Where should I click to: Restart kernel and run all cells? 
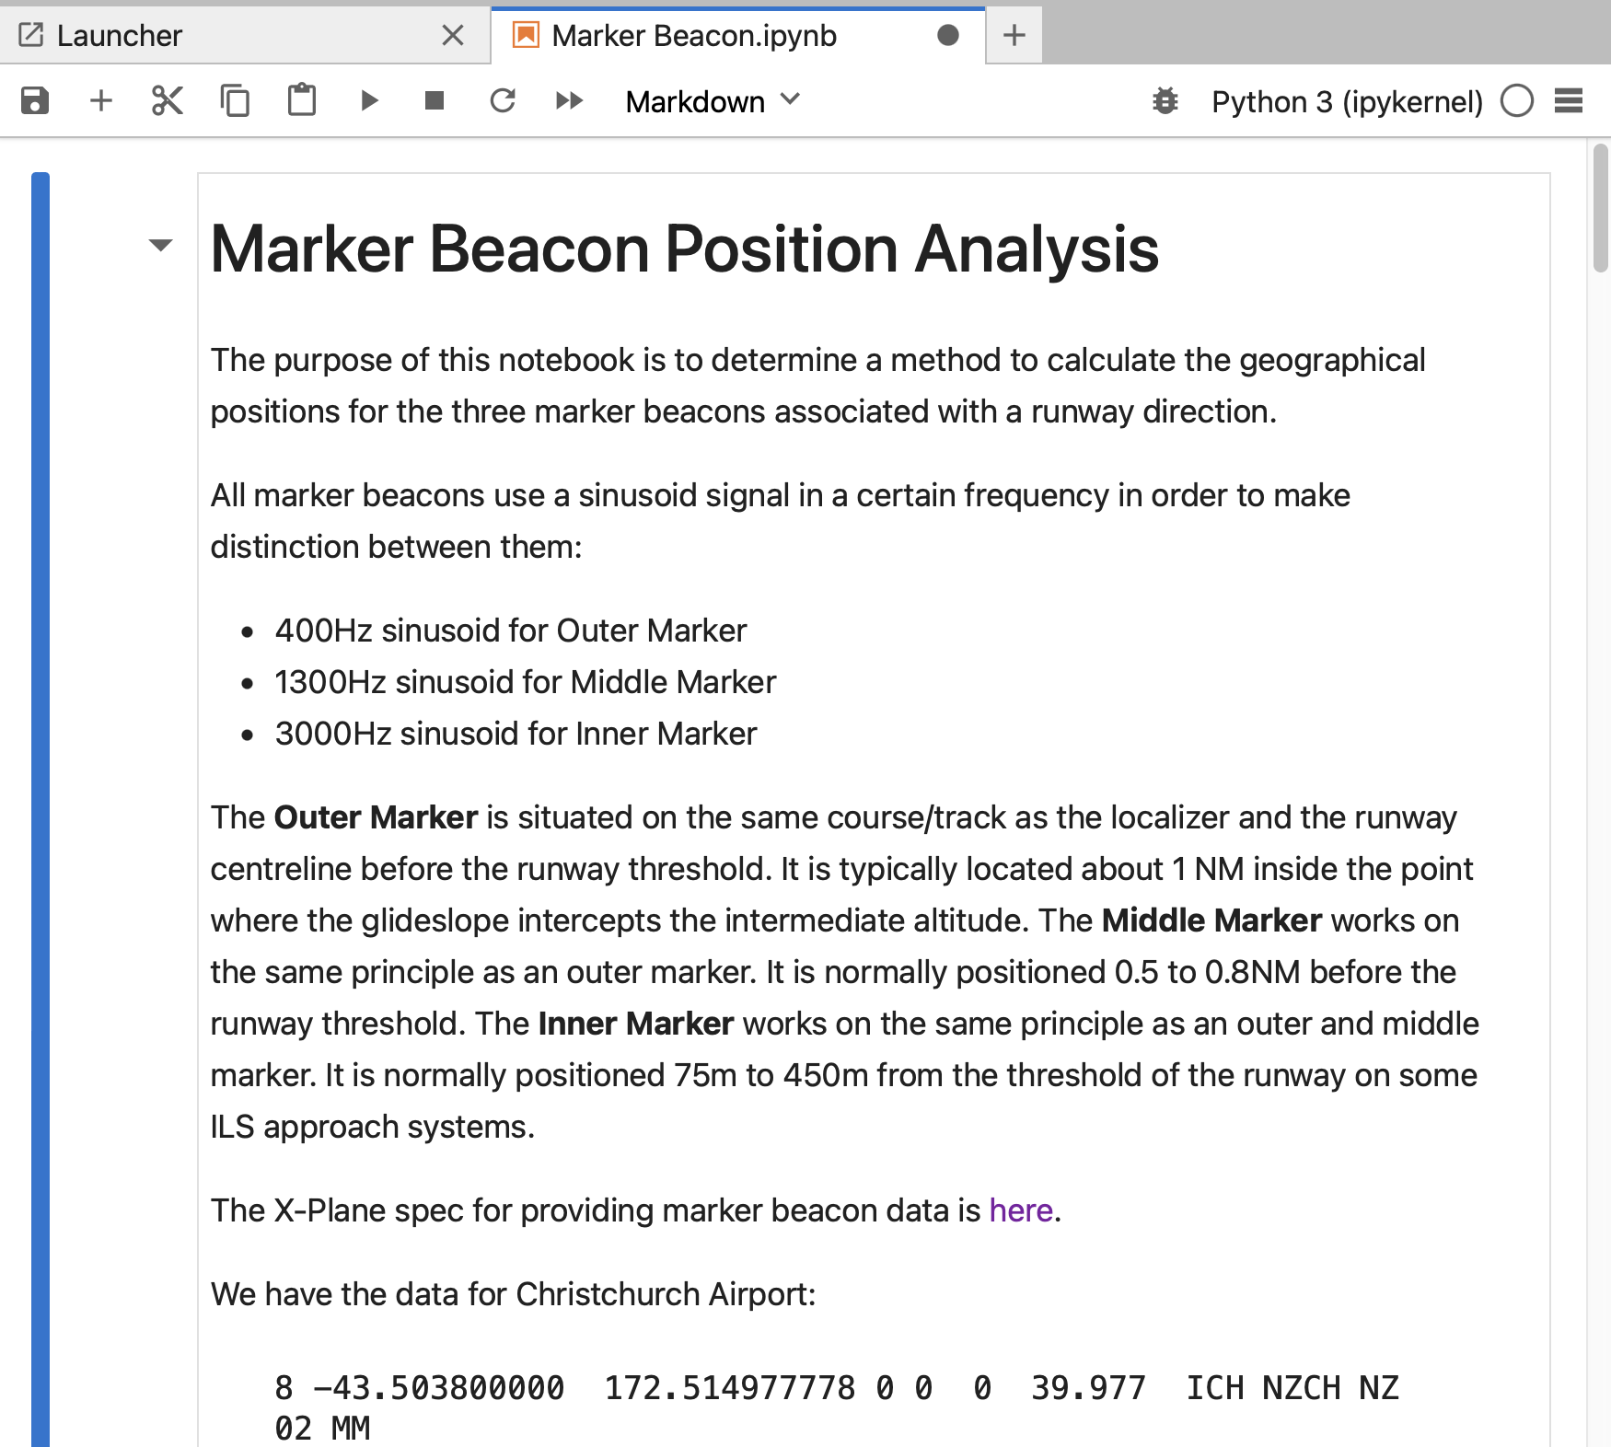[x=568, y=101]
